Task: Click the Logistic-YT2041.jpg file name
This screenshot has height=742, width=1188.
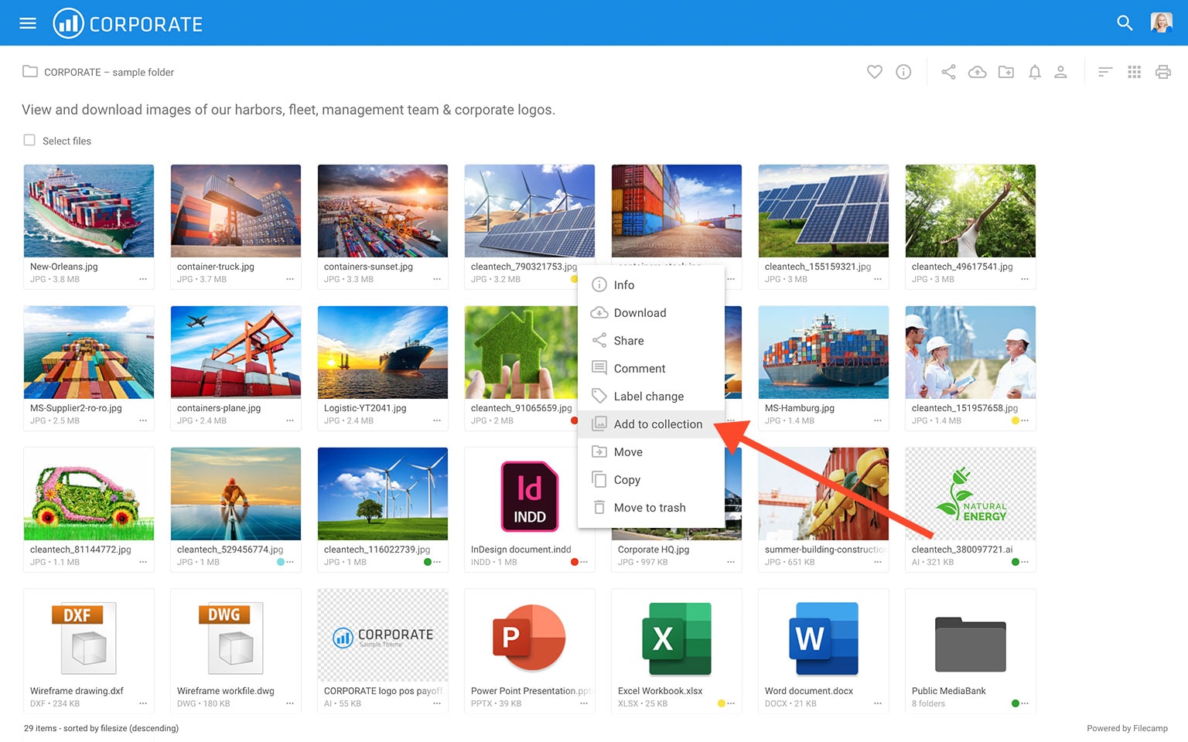Action: (x=365, y=408)
